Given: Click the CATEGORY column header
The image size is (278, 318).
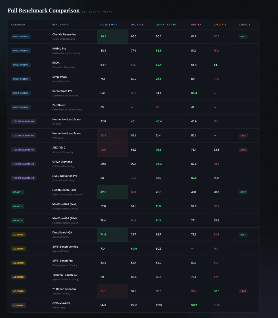Looking at the screenshot, I should [18, 25].
